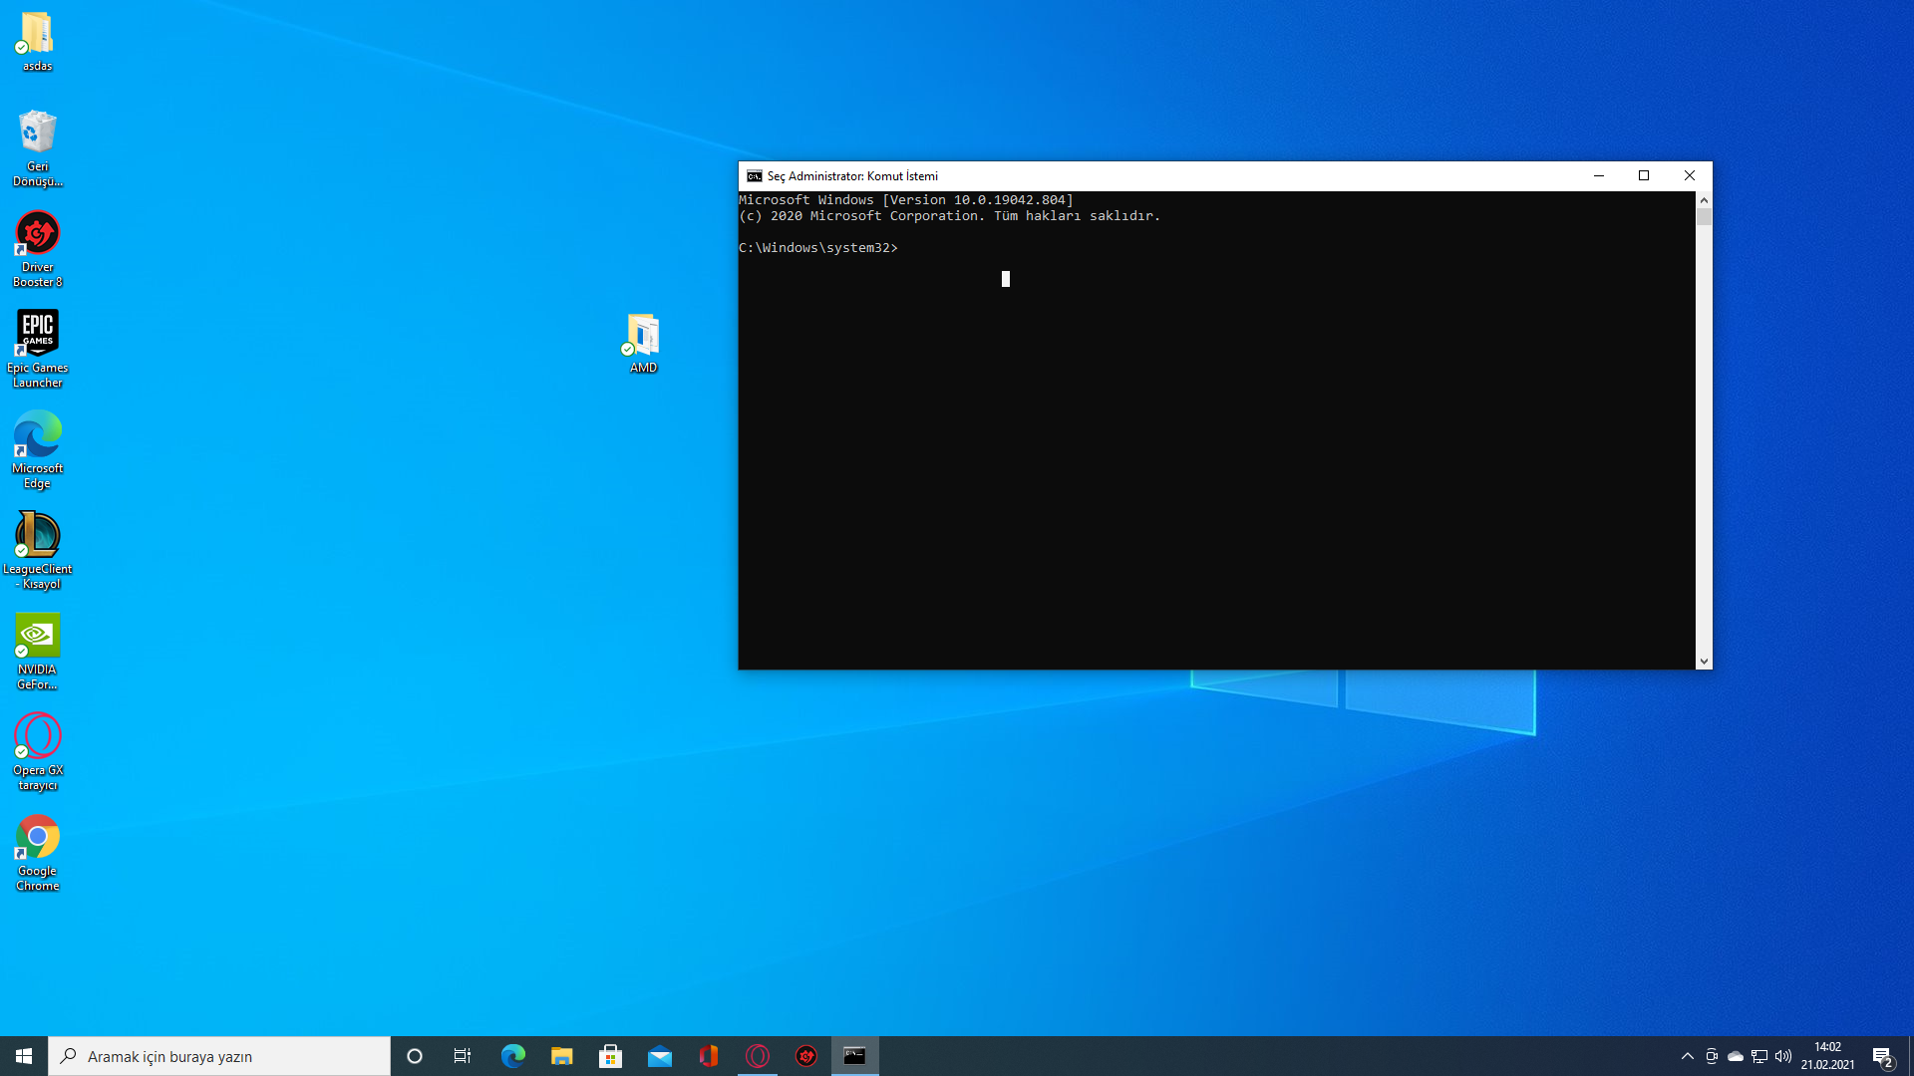Open NVIDIA GeForce desktop icon
The height and width of the screenshot is (1076, 1914).
point(37,651)
